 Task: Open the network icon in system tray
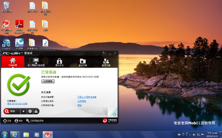(198, 135)
